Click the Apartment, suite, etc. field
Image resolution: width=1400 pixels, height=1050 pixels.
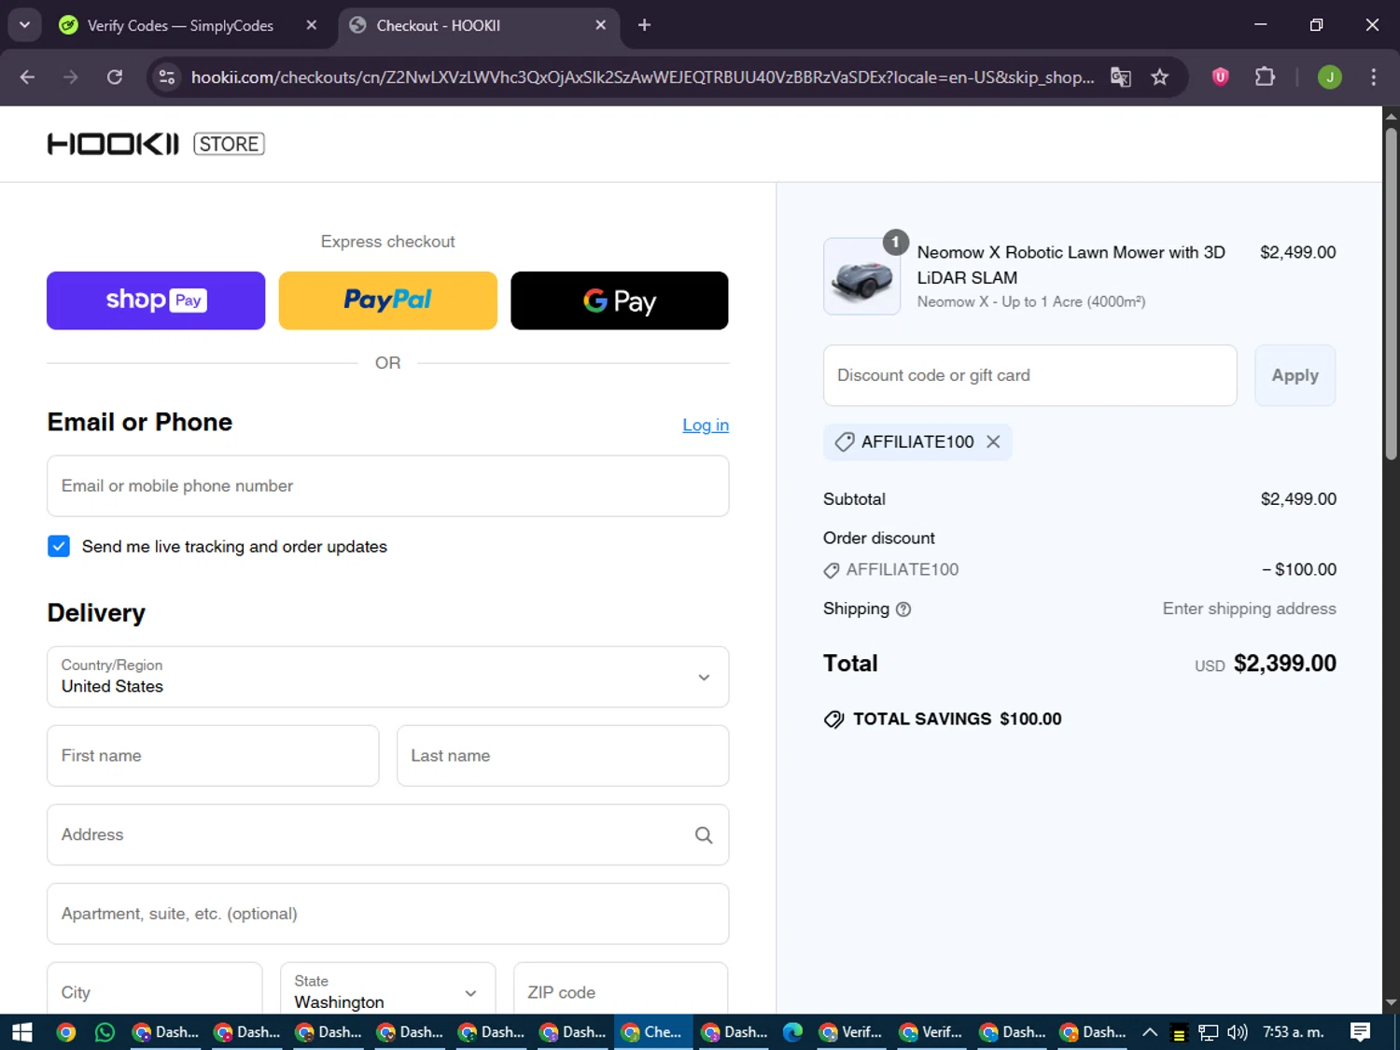[388, 914]
